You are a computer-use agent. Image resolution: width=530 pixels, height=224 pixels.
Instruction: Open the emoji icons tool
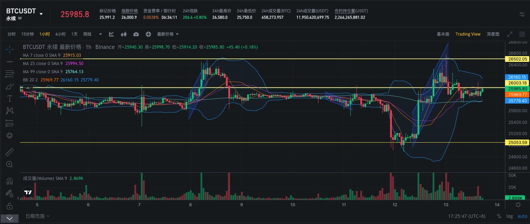[x=10, y=135]
